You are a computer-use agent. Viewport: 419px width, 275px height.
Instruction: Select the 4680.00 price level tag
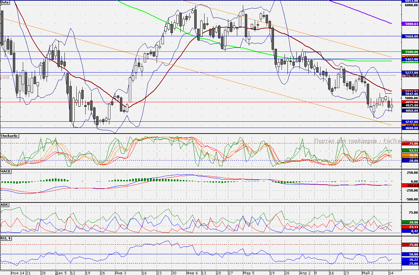pyautogui.click(x=410, y=128)
